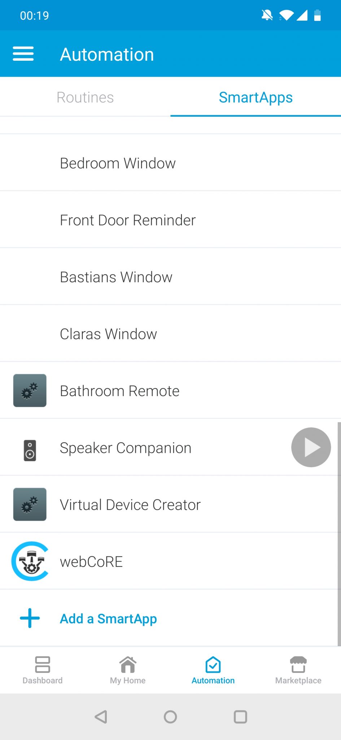The width and height of the screenshot is (341, 740).
Task: Open the Bastians Window SmartApp
Action: pos(116,277)
